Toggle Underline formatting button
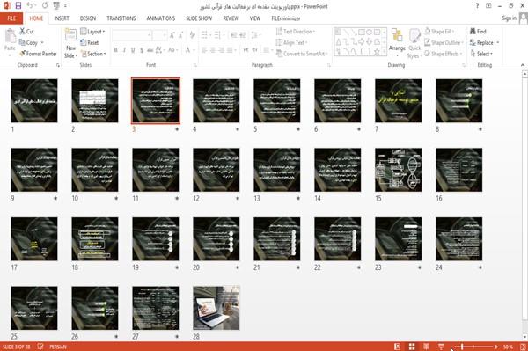 (133, 50)
